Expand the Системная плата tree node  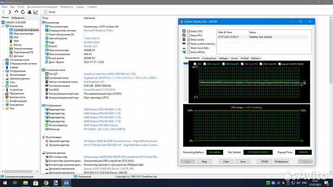pos(3,60)
